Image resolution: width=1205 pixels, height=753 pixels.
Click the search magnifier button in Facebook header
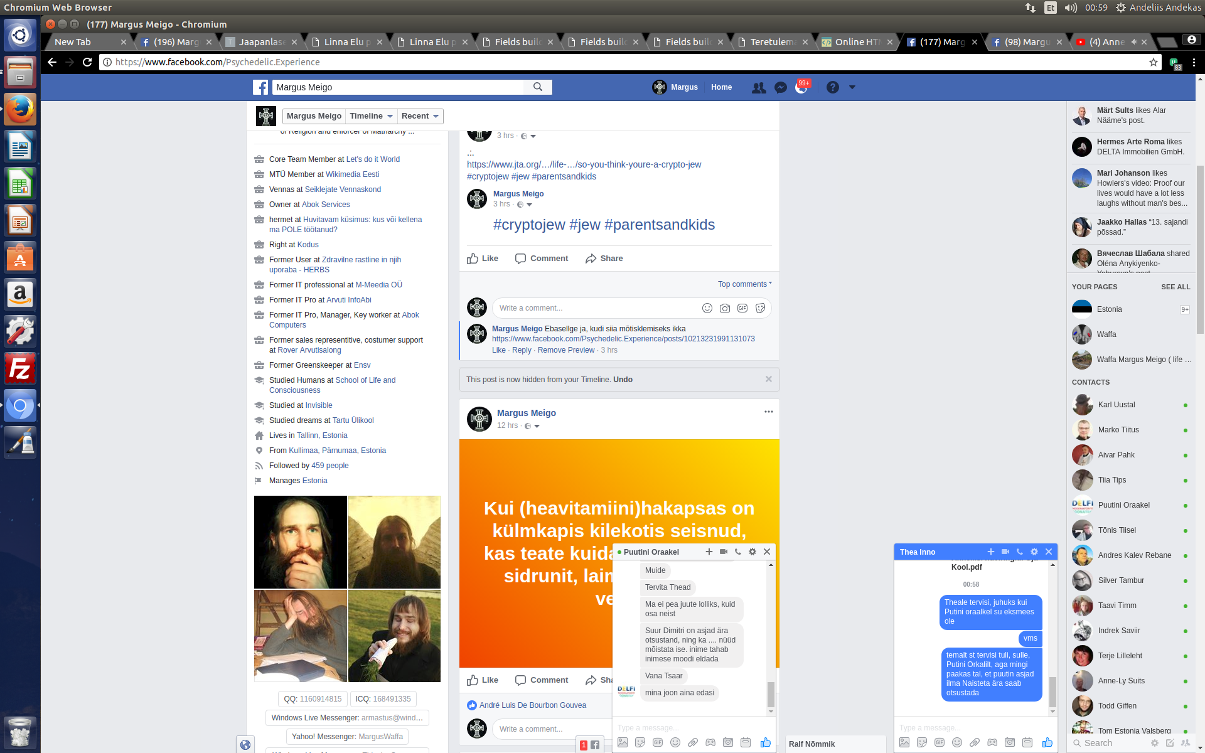click(538, 87)
